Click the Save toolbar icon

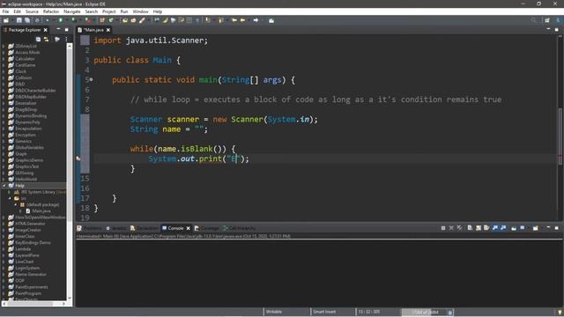tap(19, 20)
